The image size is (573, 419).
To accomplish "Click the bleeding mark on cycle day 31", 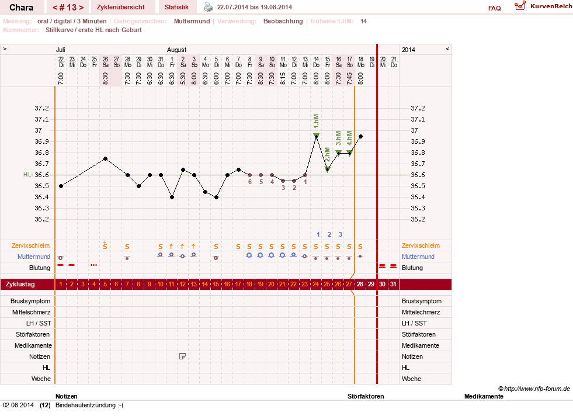I will point(393,266).
